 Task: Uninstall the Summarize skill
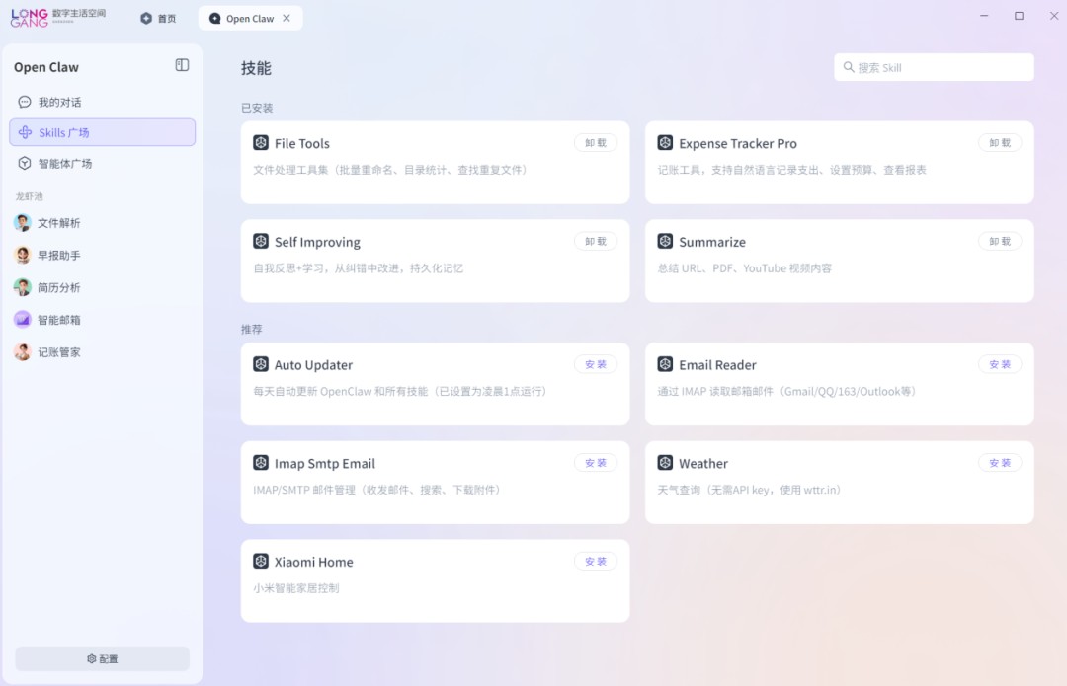pyautogui.click(x=1000, y=242)
